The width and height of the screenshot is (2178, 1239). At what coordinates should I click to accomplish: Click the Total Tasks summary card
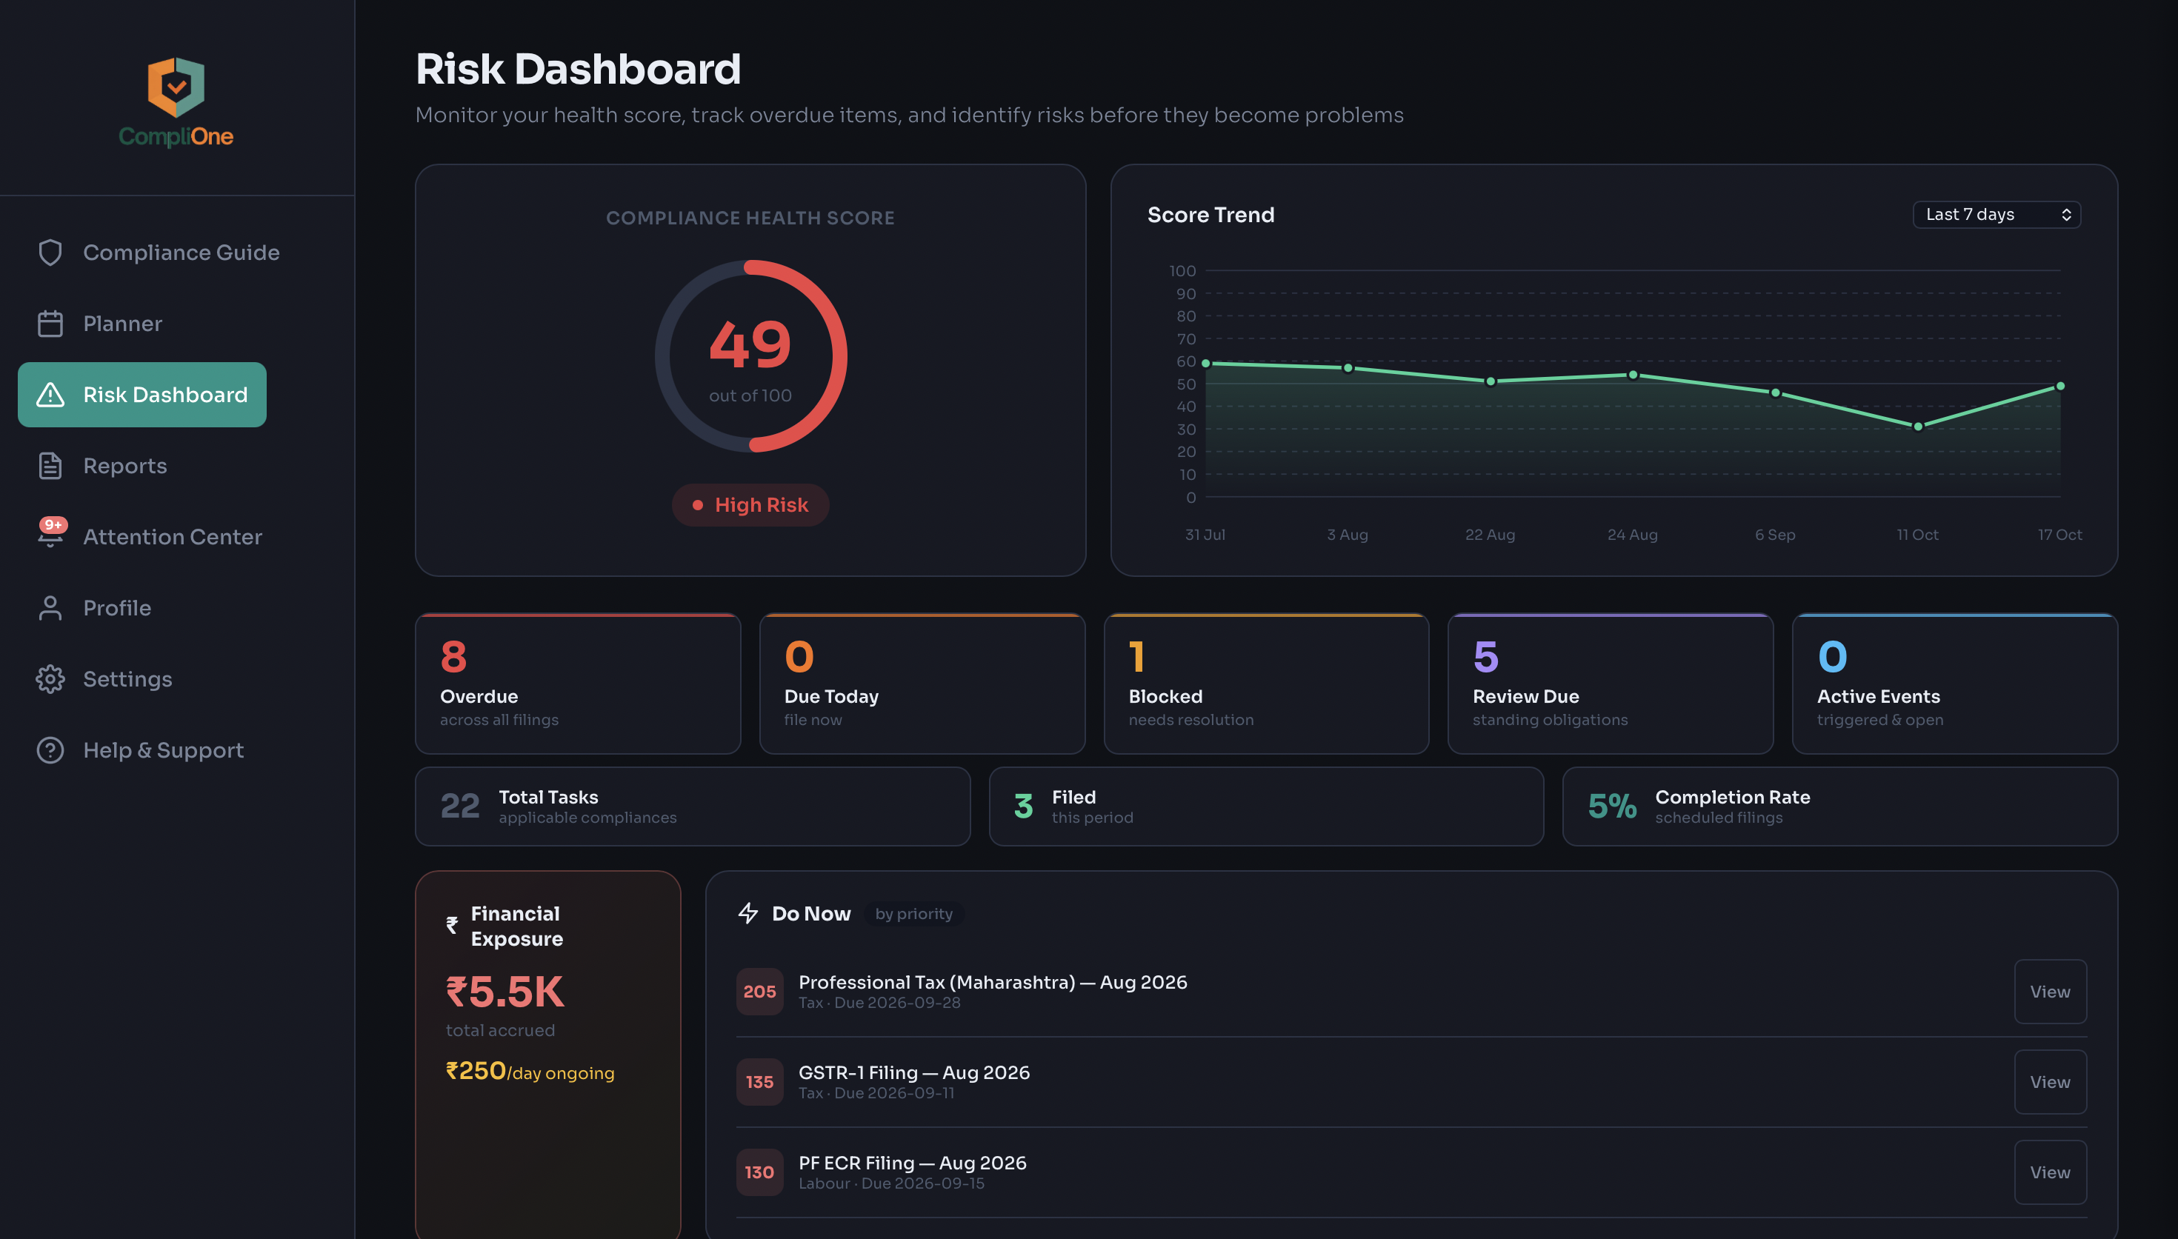pos(692,806)
